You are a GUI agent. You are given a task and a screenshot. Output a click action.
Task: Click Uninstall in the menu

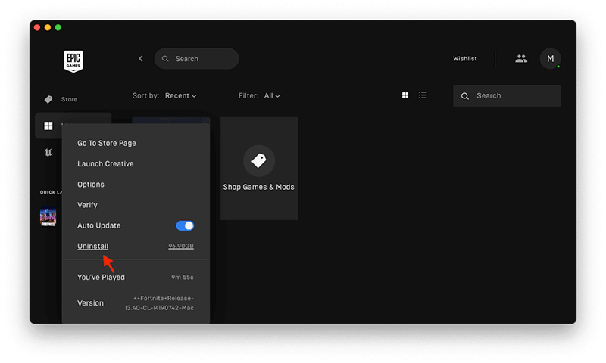pos(92,246)
